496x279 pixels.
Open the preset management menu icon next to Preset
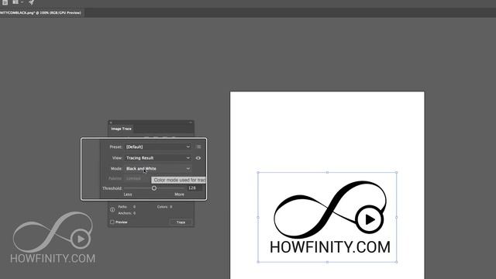pyautogui.click(x=198, y=146)
